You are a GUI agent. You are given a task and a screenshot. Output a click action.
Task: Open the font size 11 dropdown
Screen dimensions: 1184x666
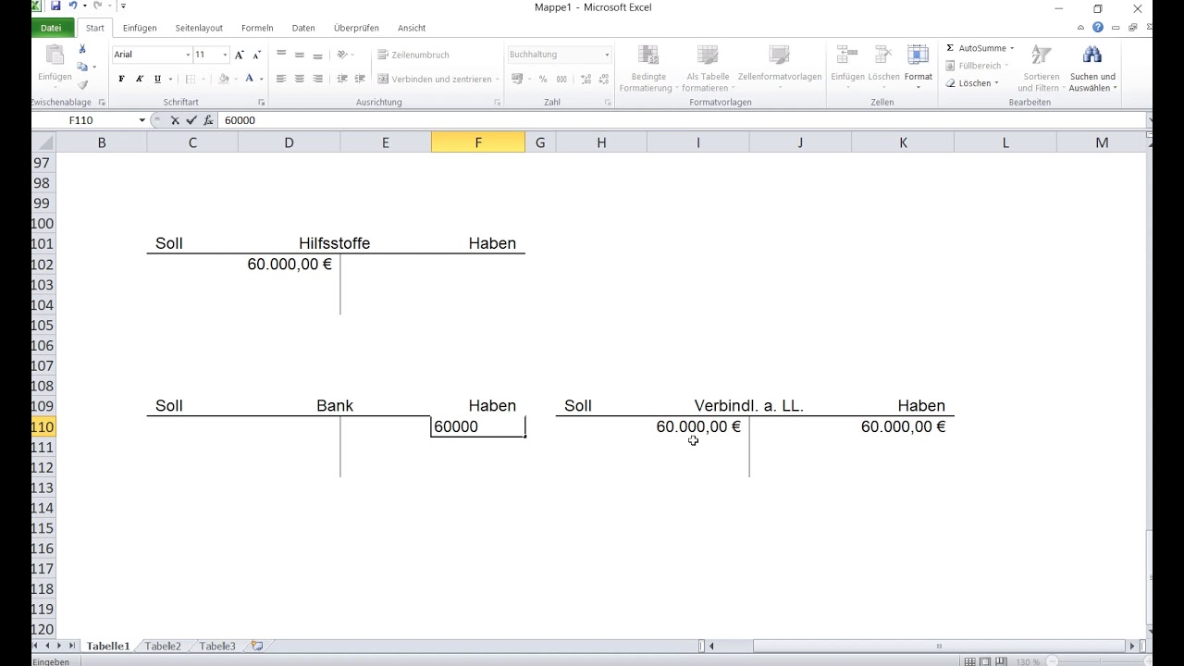(225, 55)
